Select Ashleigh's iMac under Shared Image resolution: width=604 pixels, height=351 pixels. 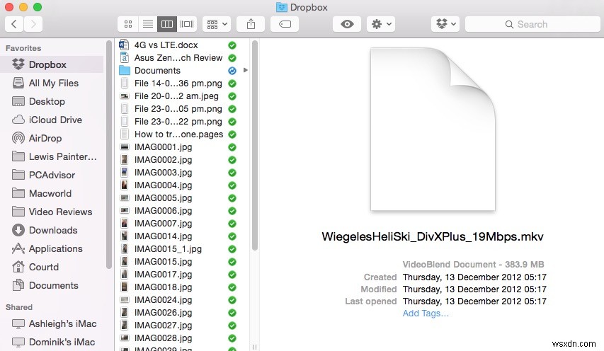click(52, 323)
